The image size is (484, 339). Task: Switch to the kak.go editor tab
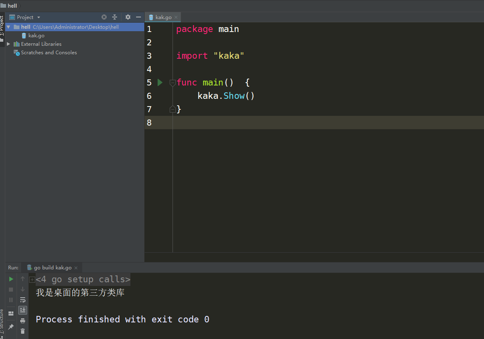[163, 17]
